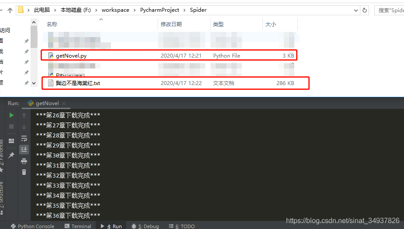404x229 pixels.
Task: Sort files by 修改日期 column
Action: pyautogui.click(x=171, y=24)
